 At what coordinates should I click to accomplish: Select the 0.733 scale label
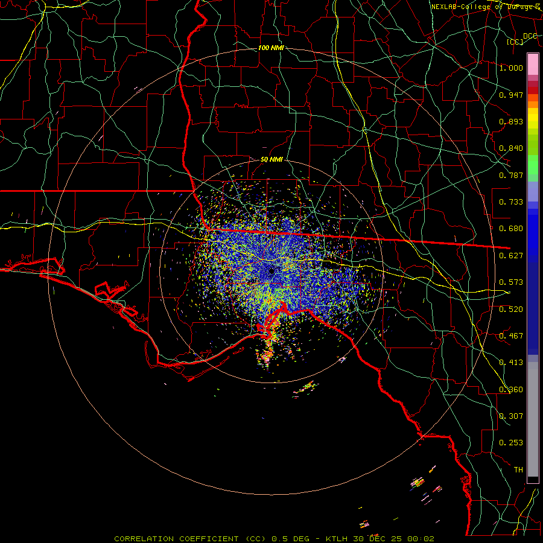click(511, 202)
